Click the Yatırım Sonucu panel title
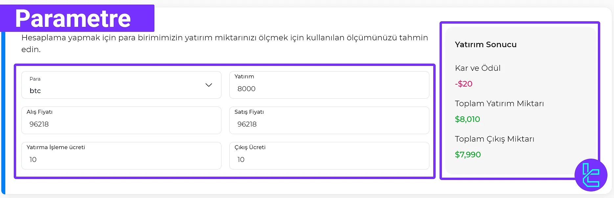 coord(486,45)
